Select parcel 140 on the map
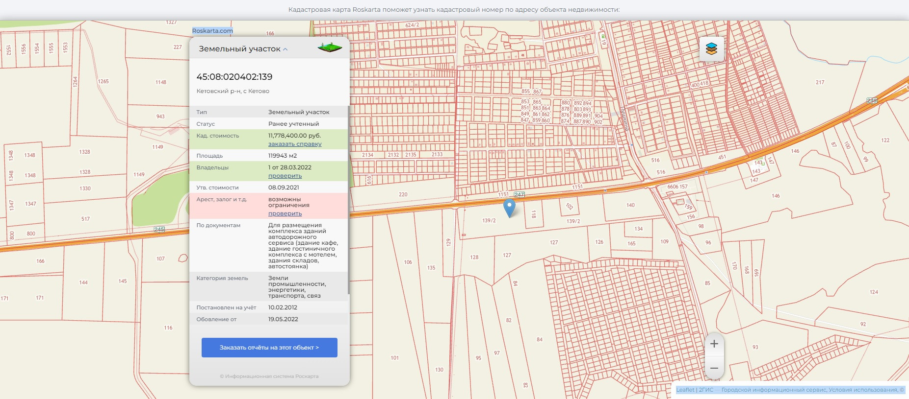 630,205
